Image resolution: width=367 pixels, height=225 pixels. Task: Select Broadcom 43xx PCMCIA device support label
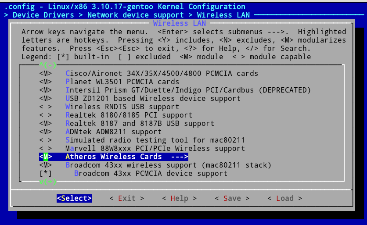151,174
